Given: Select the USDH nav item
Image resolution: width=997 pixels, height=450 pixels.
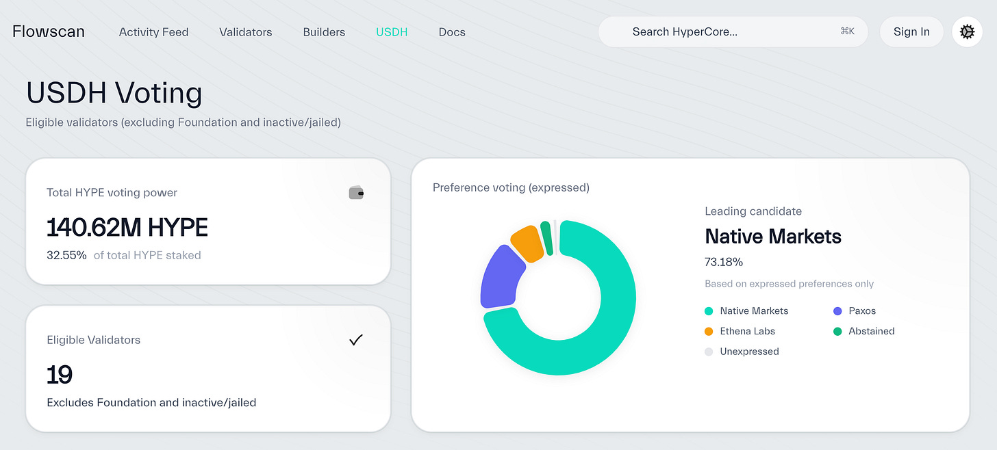Looking at the screenshot, I should 392,32.
